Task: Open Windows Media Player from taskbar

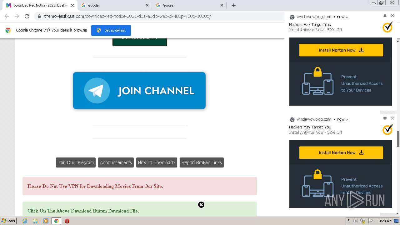Action: (46, 221)
